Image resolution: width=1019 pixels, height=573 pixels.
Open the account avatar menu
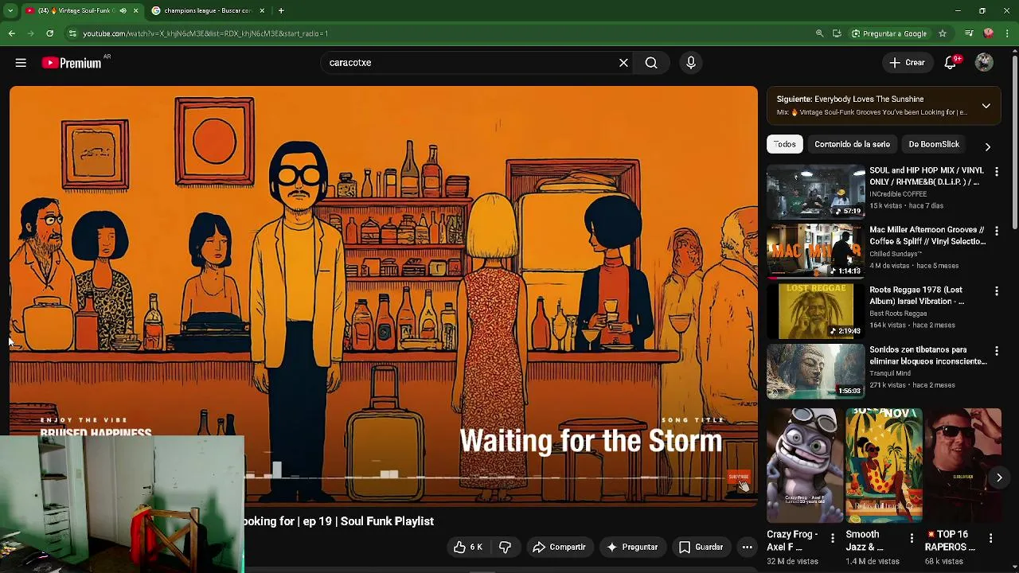[x=984, y=63]
